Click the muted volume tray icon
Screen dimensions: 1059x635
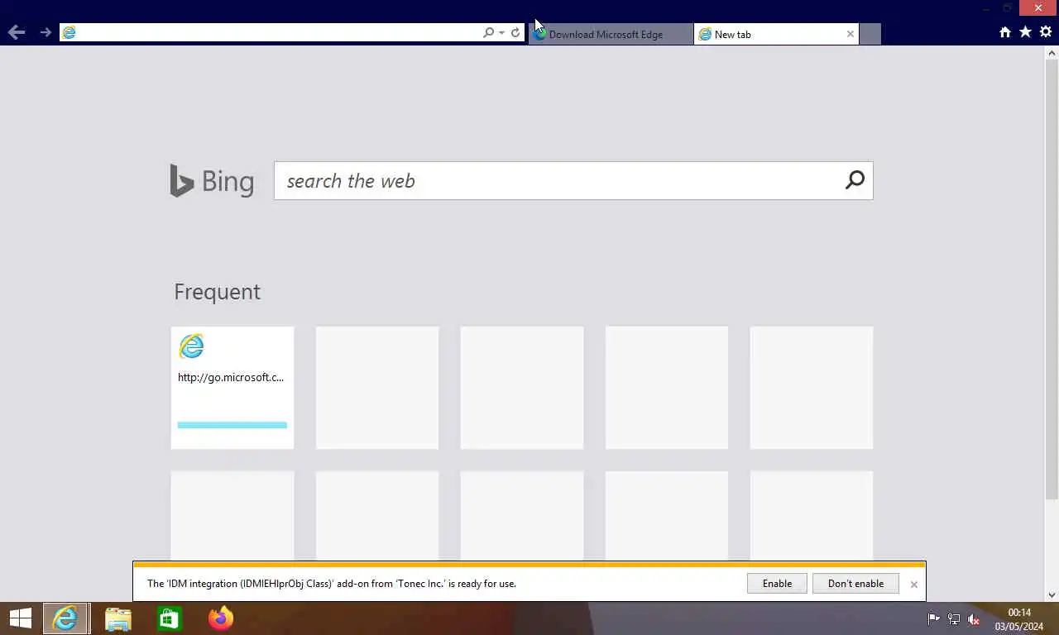point(974,619)
